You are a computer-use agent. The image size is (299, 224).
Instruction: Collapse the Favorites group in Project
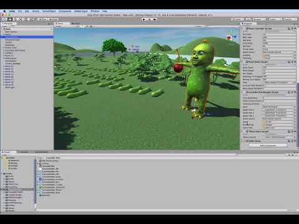2,158
